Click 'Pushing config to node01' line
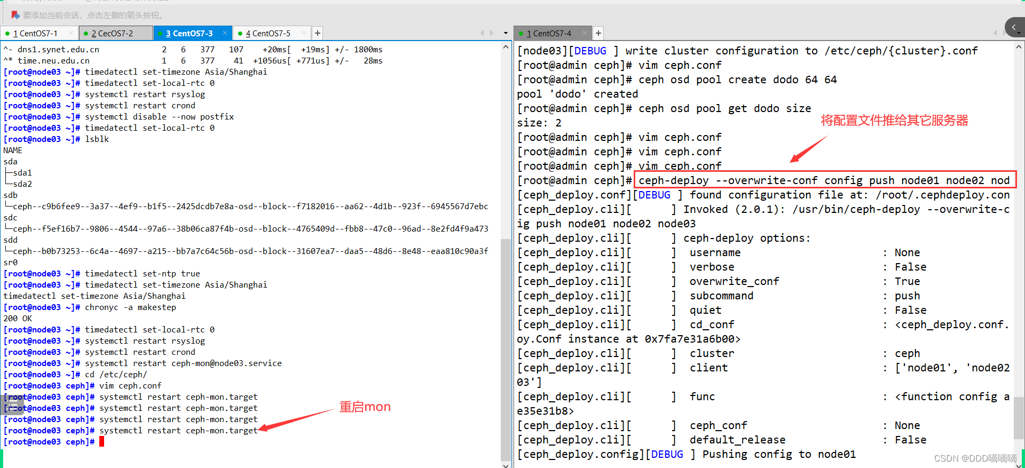 pyautogui.click(x=779, y=454)
